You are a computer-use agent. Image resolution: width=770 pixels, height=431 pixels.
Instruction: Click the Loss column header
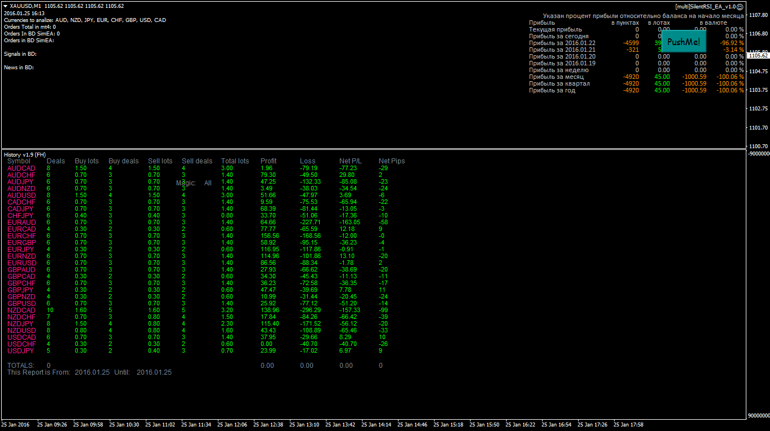(x=308, y=161)
